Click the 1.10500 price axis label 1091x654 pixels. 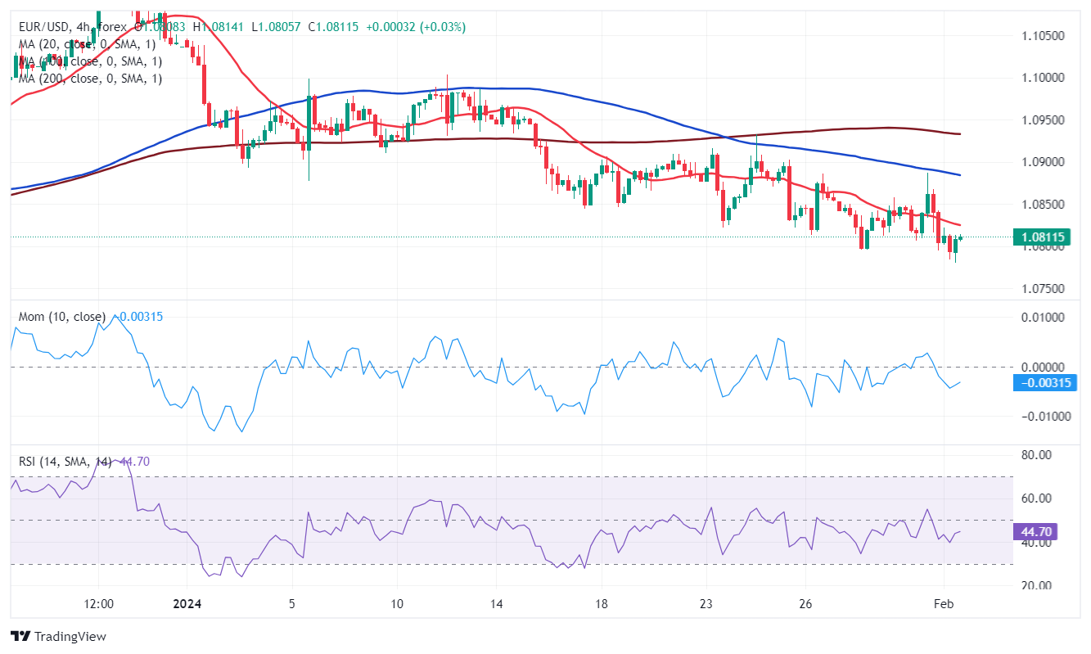pos(1042,36)
